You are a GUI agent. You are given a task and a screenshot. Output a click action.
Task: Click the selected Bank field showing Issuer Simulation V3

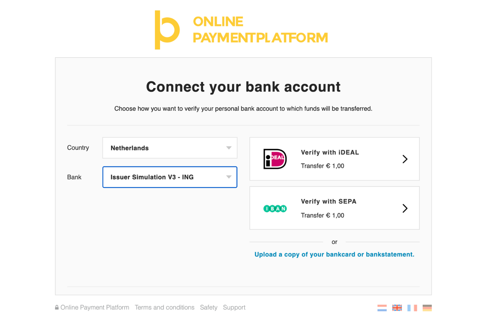click(x=157, y=177)
